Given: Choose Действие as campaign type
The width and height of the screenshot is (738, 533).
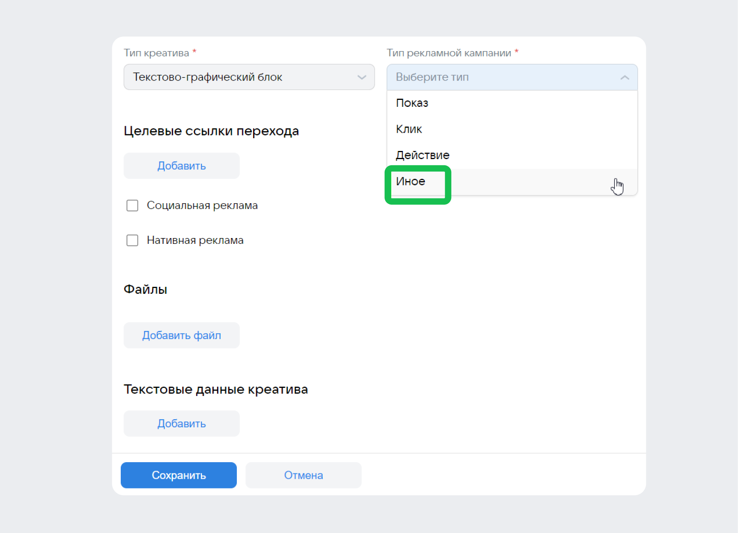Looking at the screenshot, I should click(423, 155).
